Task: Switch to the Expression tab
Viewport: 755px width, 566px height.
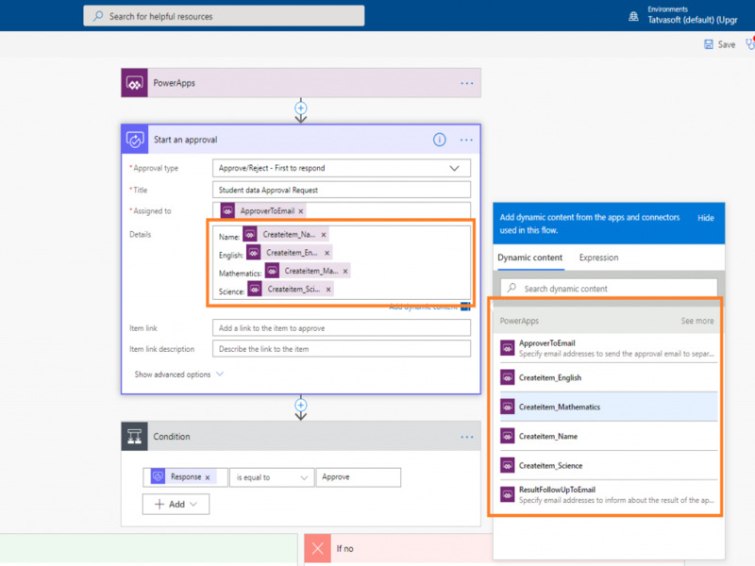Action: coord(598,258)
